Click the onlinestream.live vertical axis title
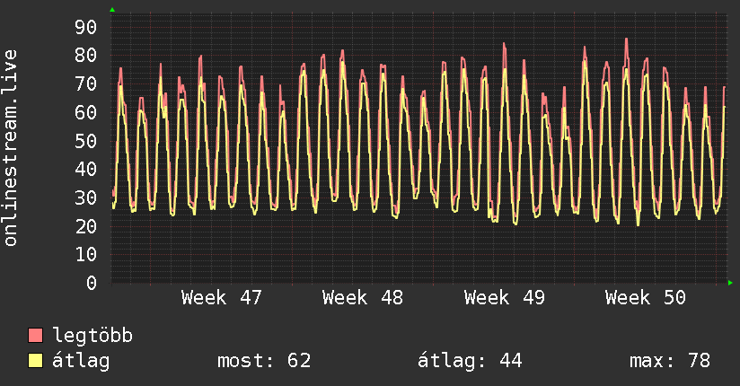740x386 pixels. pos(11,148)
